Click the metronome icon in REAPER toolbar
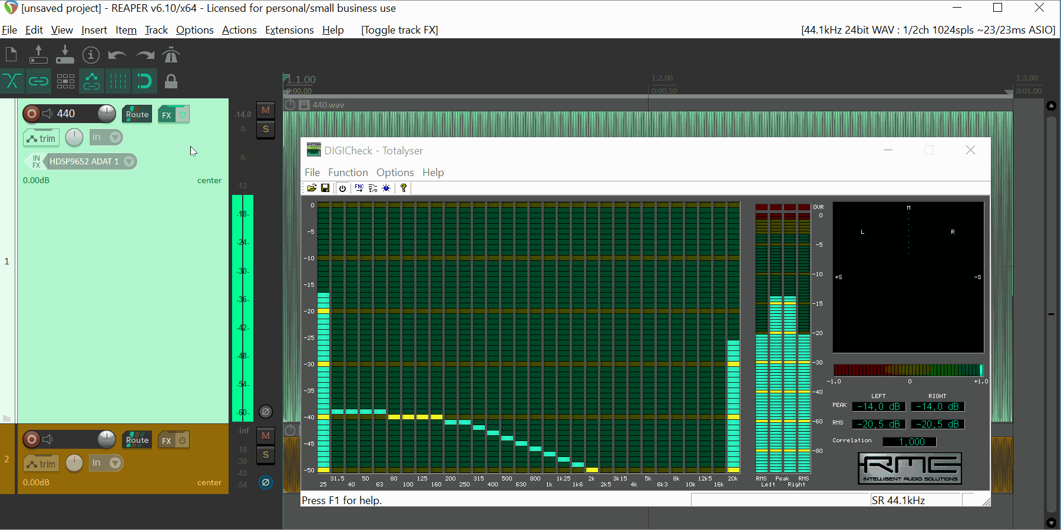1061x530 pixels. (171, 55)
